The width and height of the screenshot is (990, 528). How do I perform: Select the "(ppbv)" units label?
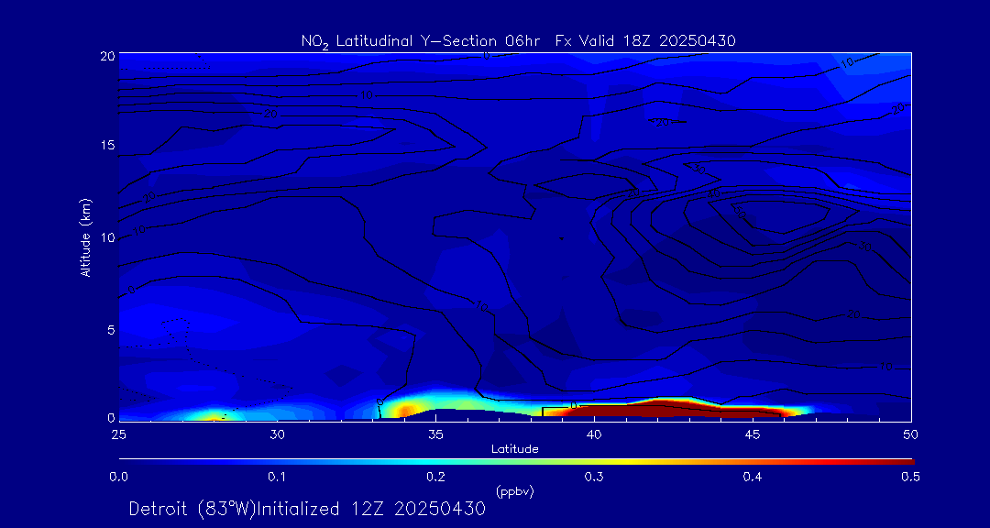[x=515, y=491]
